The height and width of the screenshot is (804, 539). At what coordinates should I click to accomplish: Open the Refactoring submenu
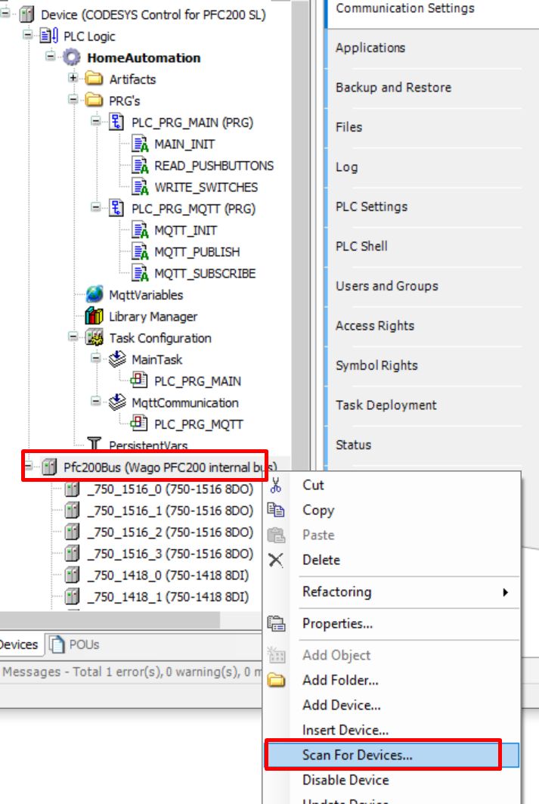[x=393, y=591]
